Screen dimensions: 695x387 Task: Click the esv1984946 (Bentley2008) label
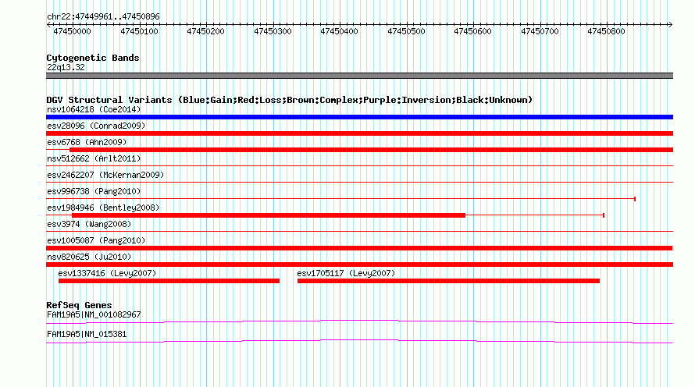point(103,208)
